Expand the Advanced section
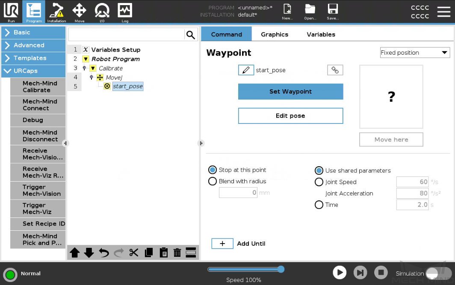This screenshot has height=285, width=455. pos(33,45)
